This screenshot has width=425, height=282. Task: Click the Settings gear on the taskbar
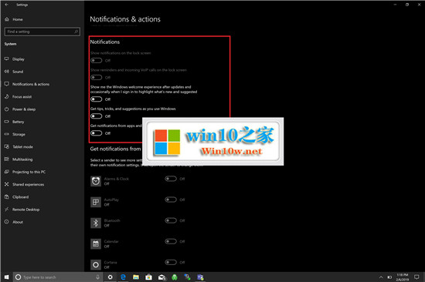tap(110, 277)
